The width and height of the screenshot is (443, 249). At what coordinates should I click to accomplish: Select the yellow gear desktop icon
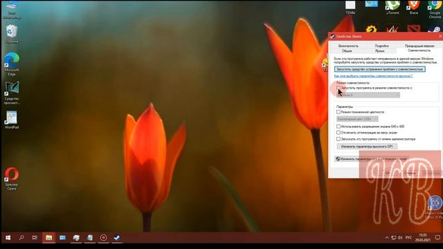tap(371, 29)
